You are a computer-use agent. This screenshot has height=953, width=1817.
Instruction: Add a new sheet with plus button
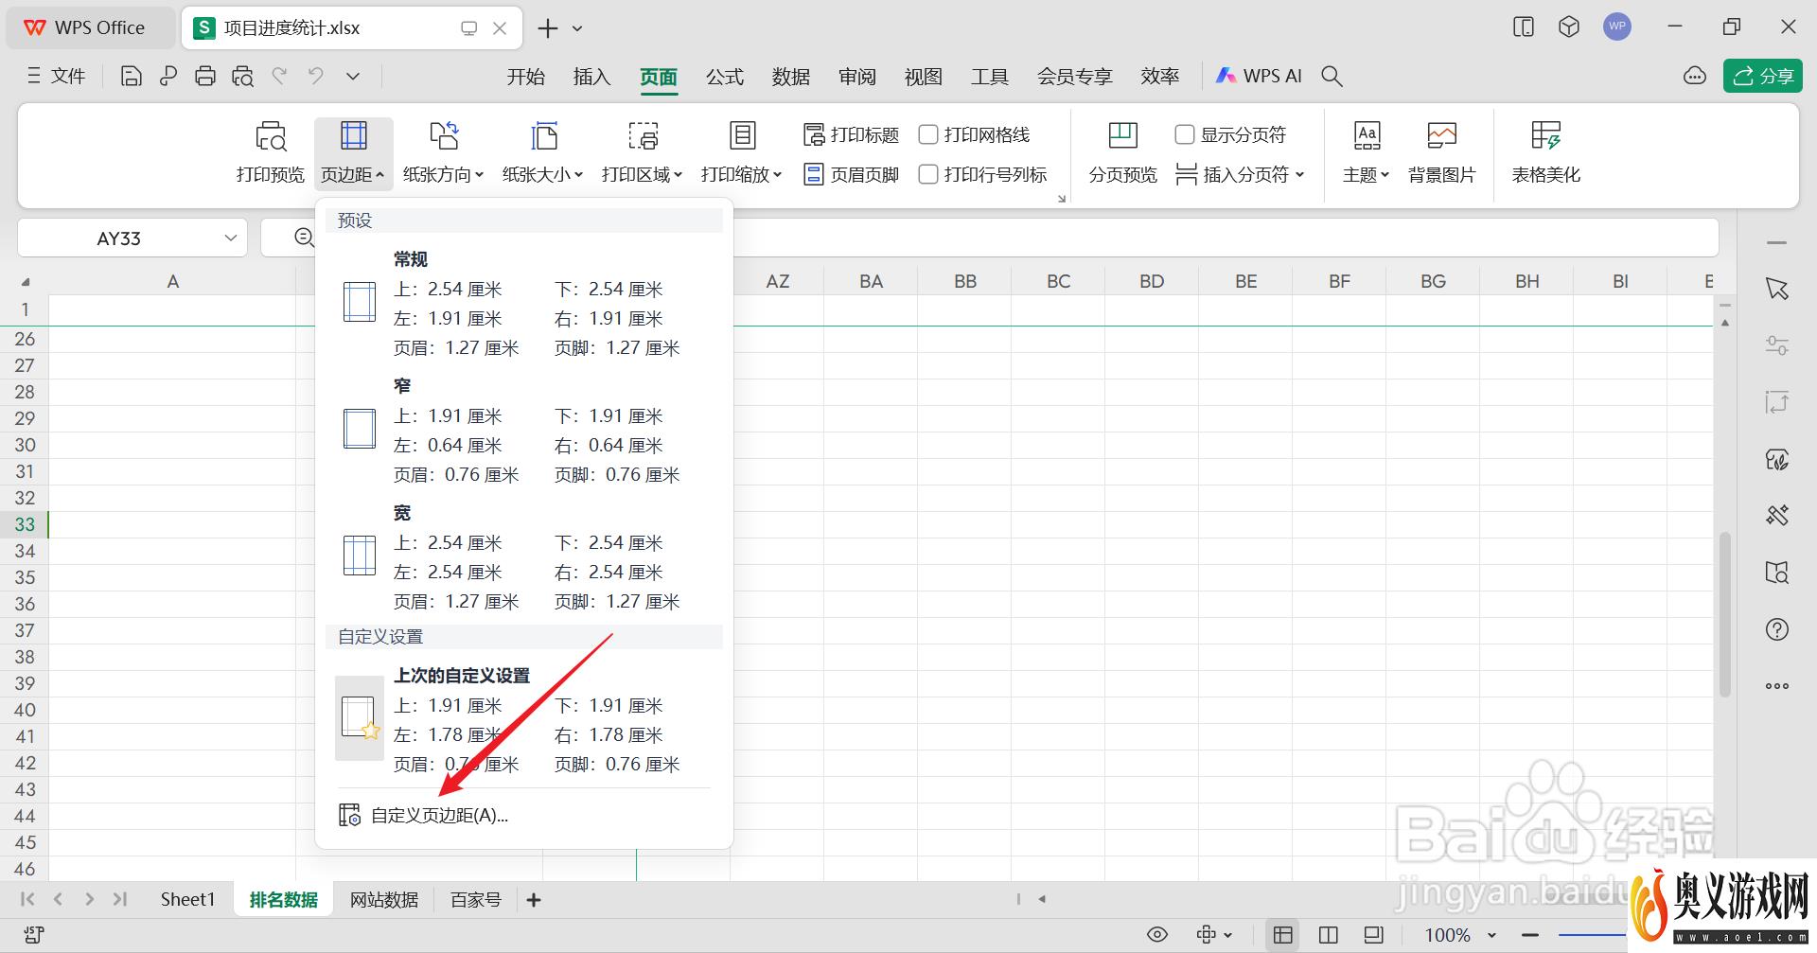[534, 900]
